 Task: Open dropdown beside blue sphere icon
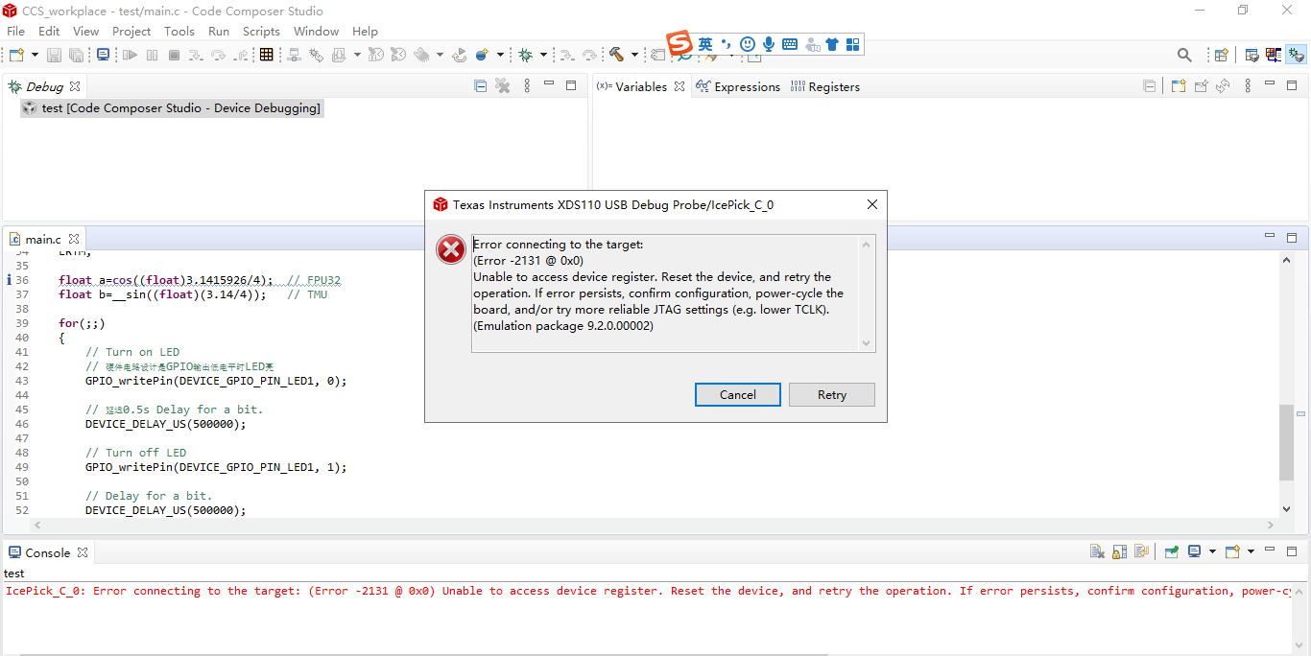[x=500, y=56]
